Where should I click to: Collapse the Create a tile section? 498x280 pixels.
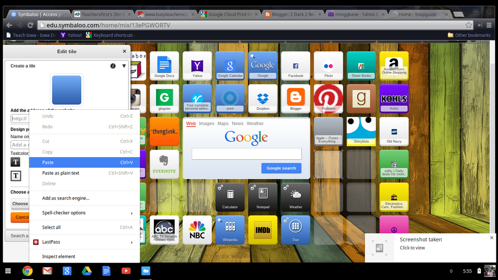point(123,66)
